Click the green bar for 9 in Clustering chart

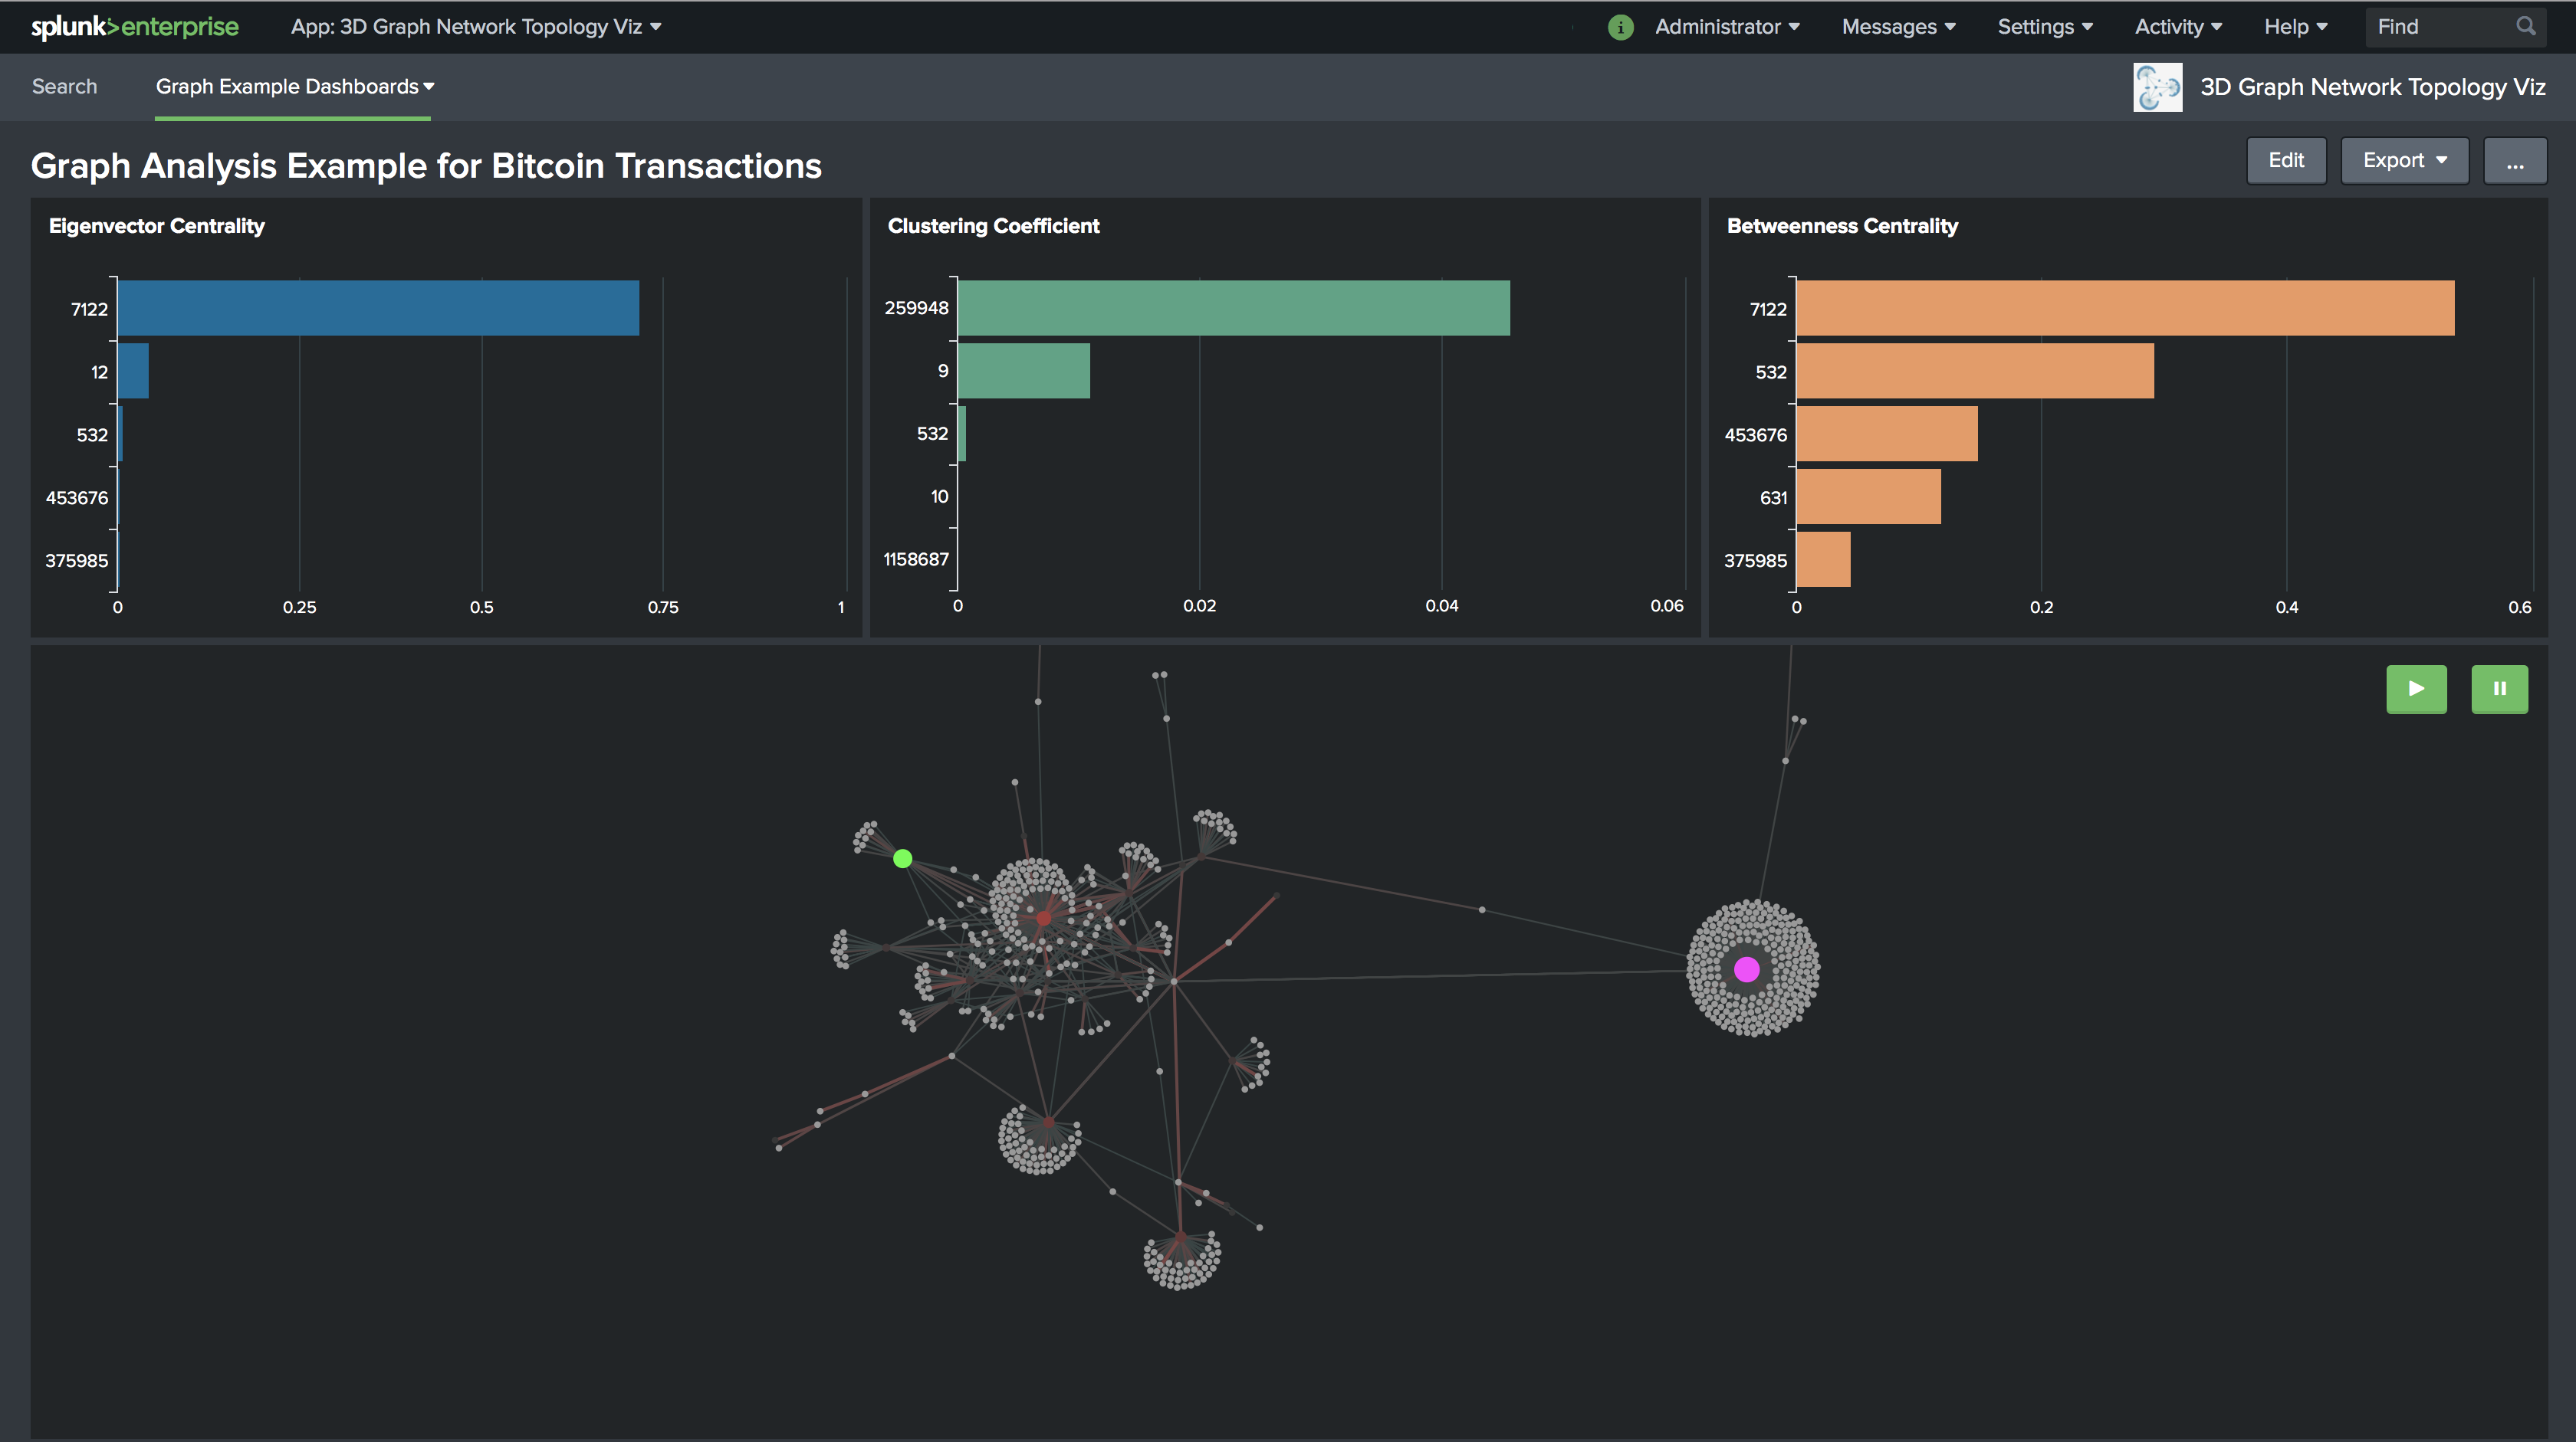tap(1024, 371)
